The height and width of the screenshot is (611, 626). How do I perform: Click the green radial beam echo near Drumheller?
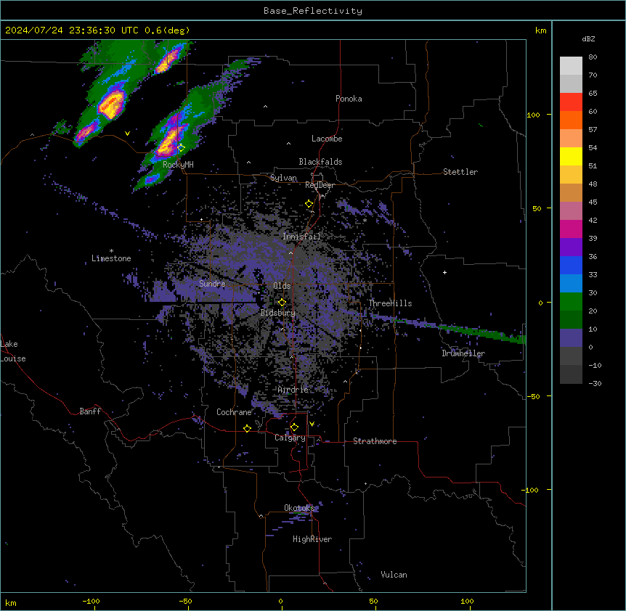tap(483, 332)
